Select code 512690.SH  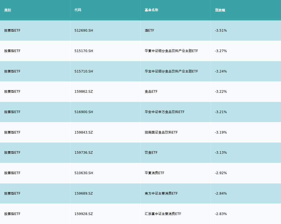84,31
